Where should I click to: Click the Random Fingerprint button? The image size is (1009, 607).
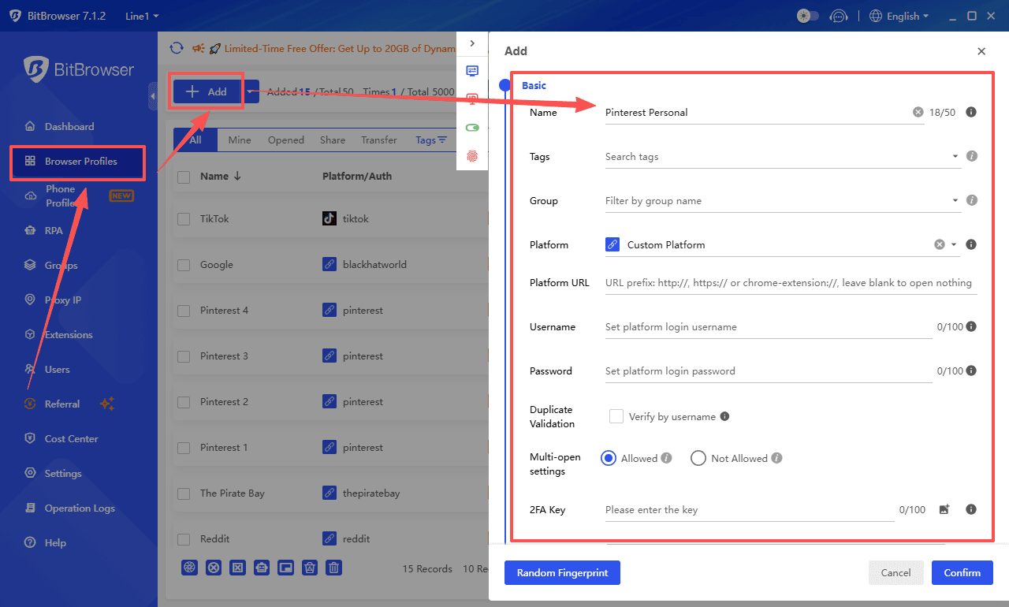point(562,572)
